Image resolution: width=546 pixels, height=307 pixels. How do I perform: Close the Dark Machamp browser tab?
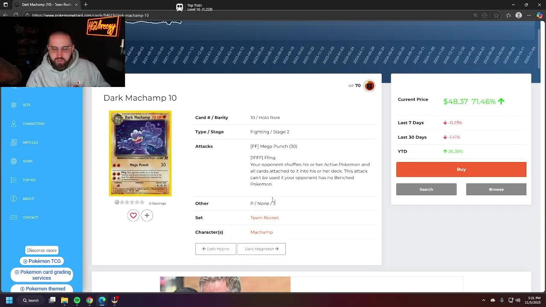coord(76,5)
